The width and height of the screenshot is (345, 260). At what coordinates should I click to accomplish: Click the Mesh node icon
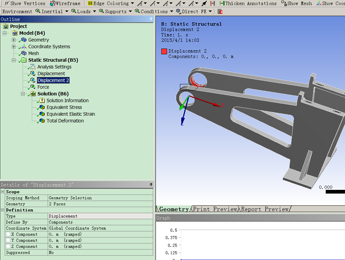24,53
